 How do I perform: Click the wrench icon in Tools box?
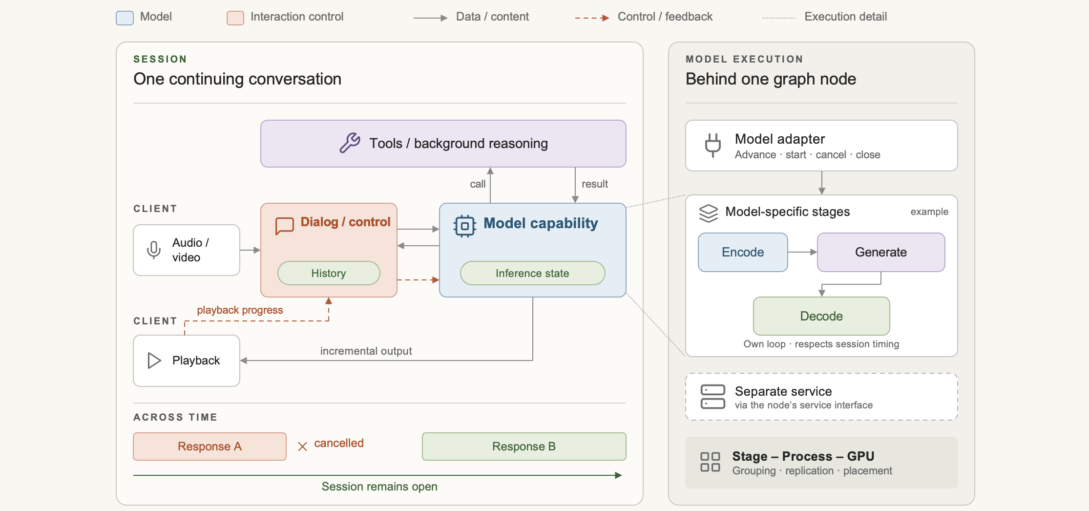[x=350, y=143]
